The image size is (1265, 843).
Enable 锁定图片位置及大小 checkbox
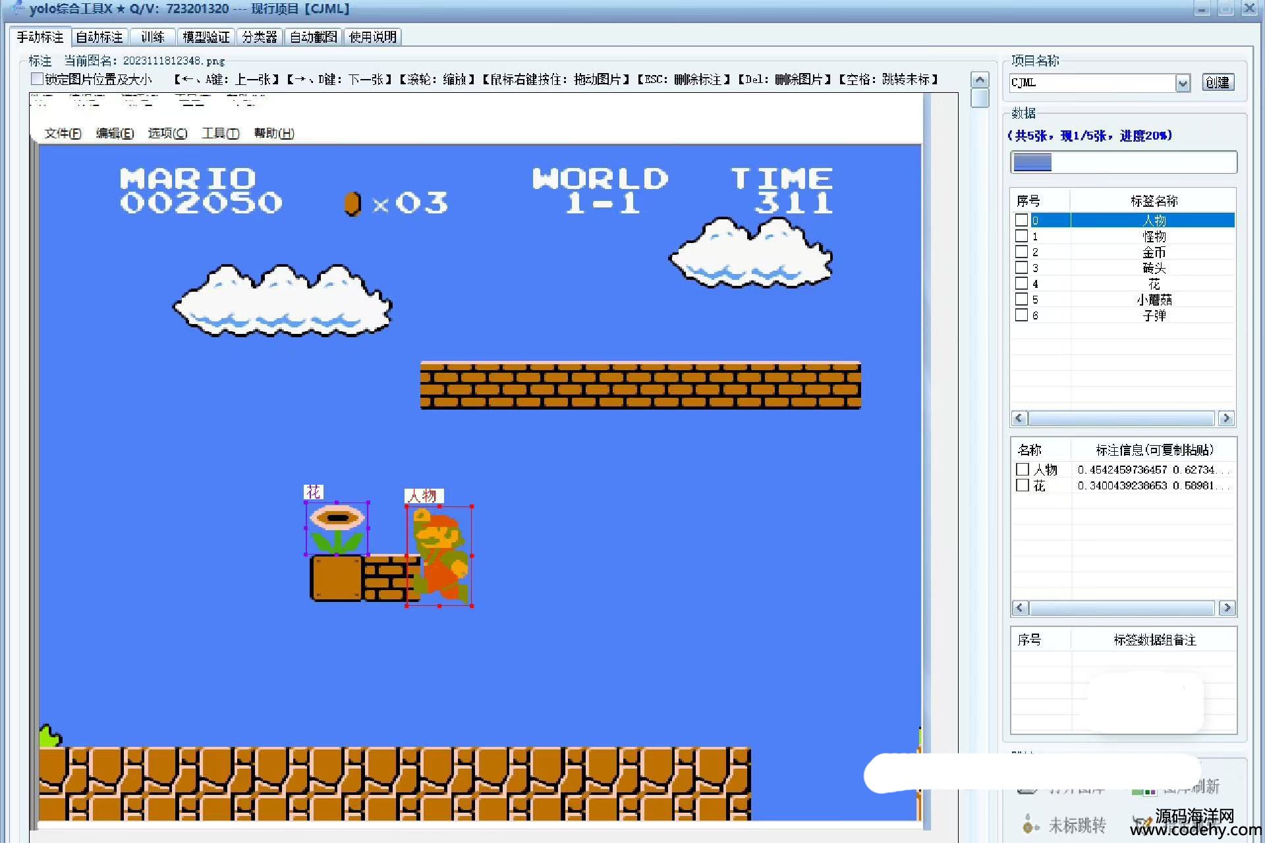tap(38, 79)
